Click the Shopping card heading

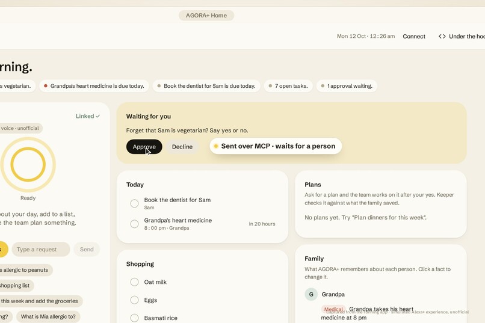point(140,263)
